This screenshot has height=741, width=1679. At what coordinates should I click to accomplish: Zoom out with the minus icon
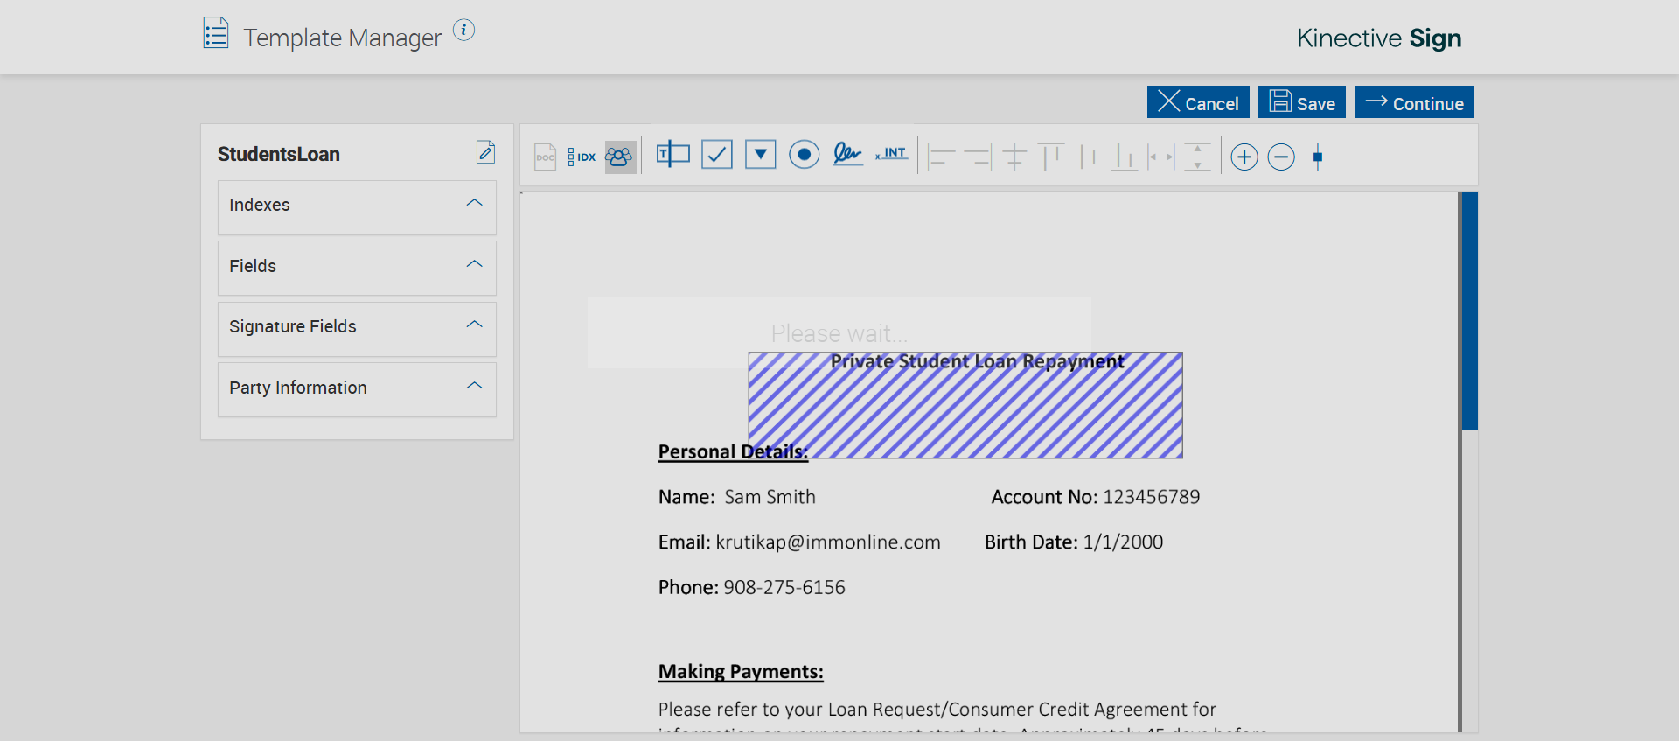pyautogui.click(x=1281, y=157)
